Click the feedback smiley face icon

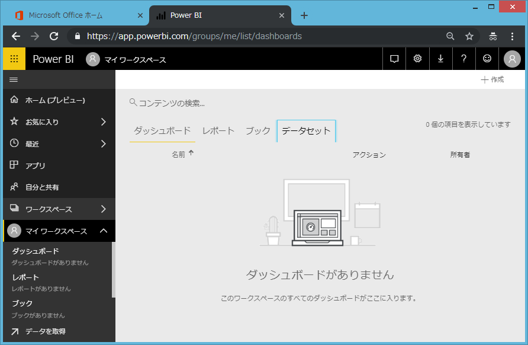pyautogui.click(x=487, y=59)
